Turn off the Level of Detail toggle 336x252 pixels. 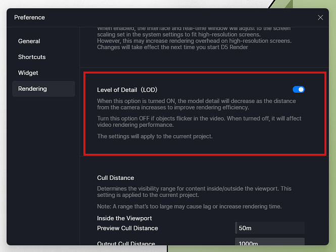tap(299, 89)
